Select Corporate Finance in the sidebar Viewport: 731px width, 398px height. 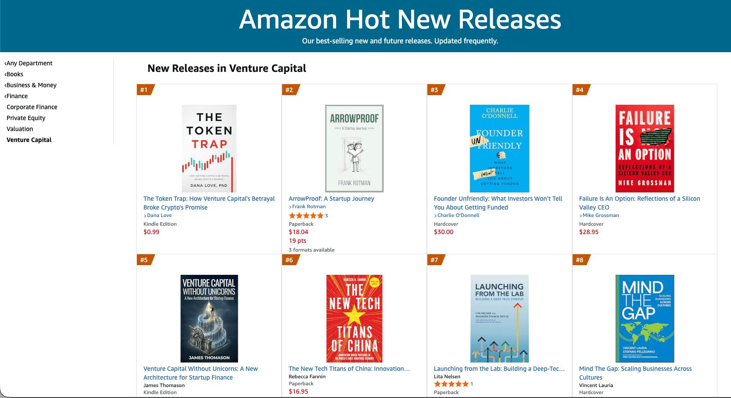(32, 107)
